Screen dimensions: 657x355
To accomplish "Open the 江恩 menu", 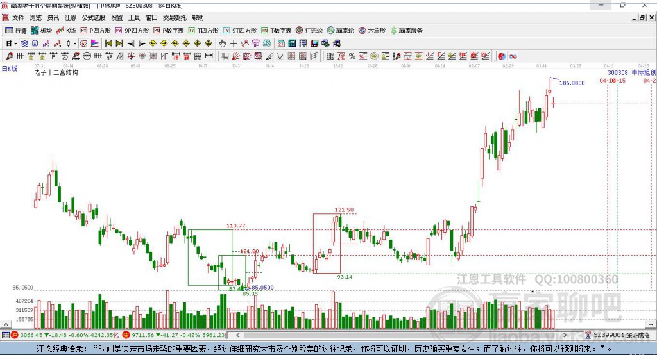I will [71, 17].
